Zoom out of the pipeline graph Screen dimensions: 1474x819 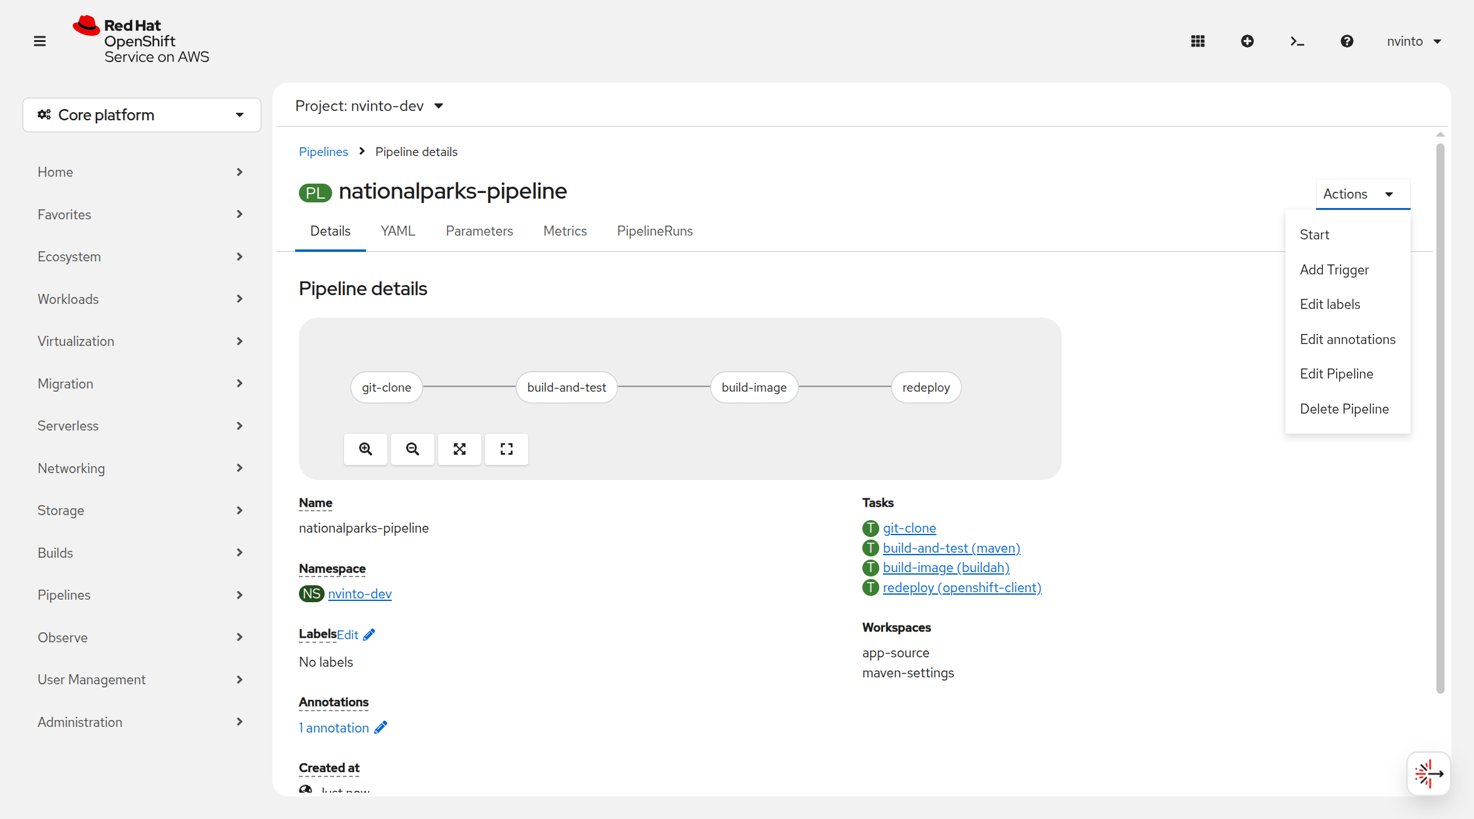pos(412,449)
